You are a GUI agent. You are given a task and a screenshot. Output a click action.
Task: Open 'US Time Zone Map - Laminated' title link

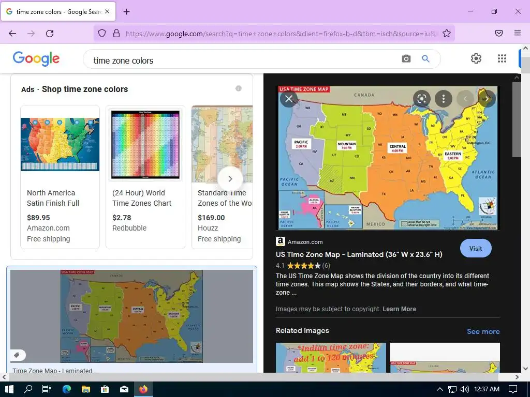tap(359, 254)
